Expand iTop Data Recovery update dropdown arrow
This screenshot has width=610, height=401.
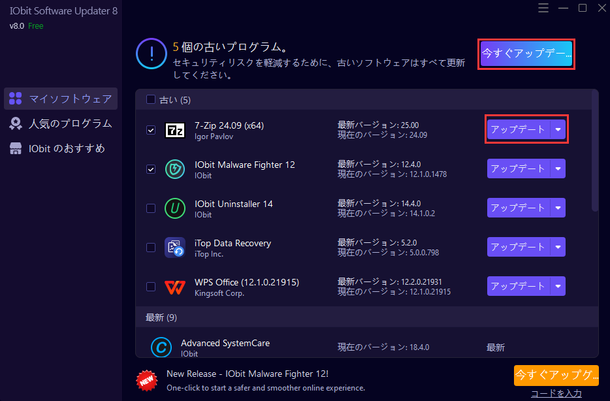pyautogui.click(x=558, y=247)
